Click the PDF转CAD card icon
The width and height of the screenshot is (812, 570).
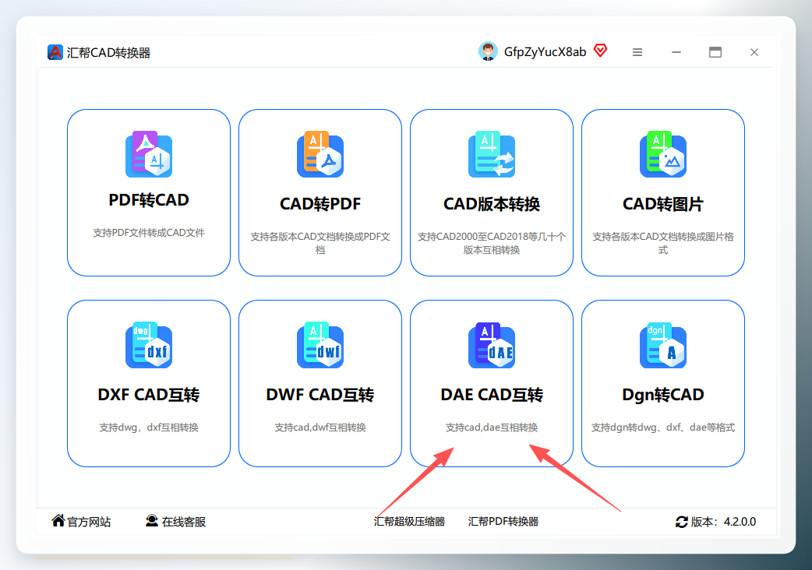click(x=149, y=154)
